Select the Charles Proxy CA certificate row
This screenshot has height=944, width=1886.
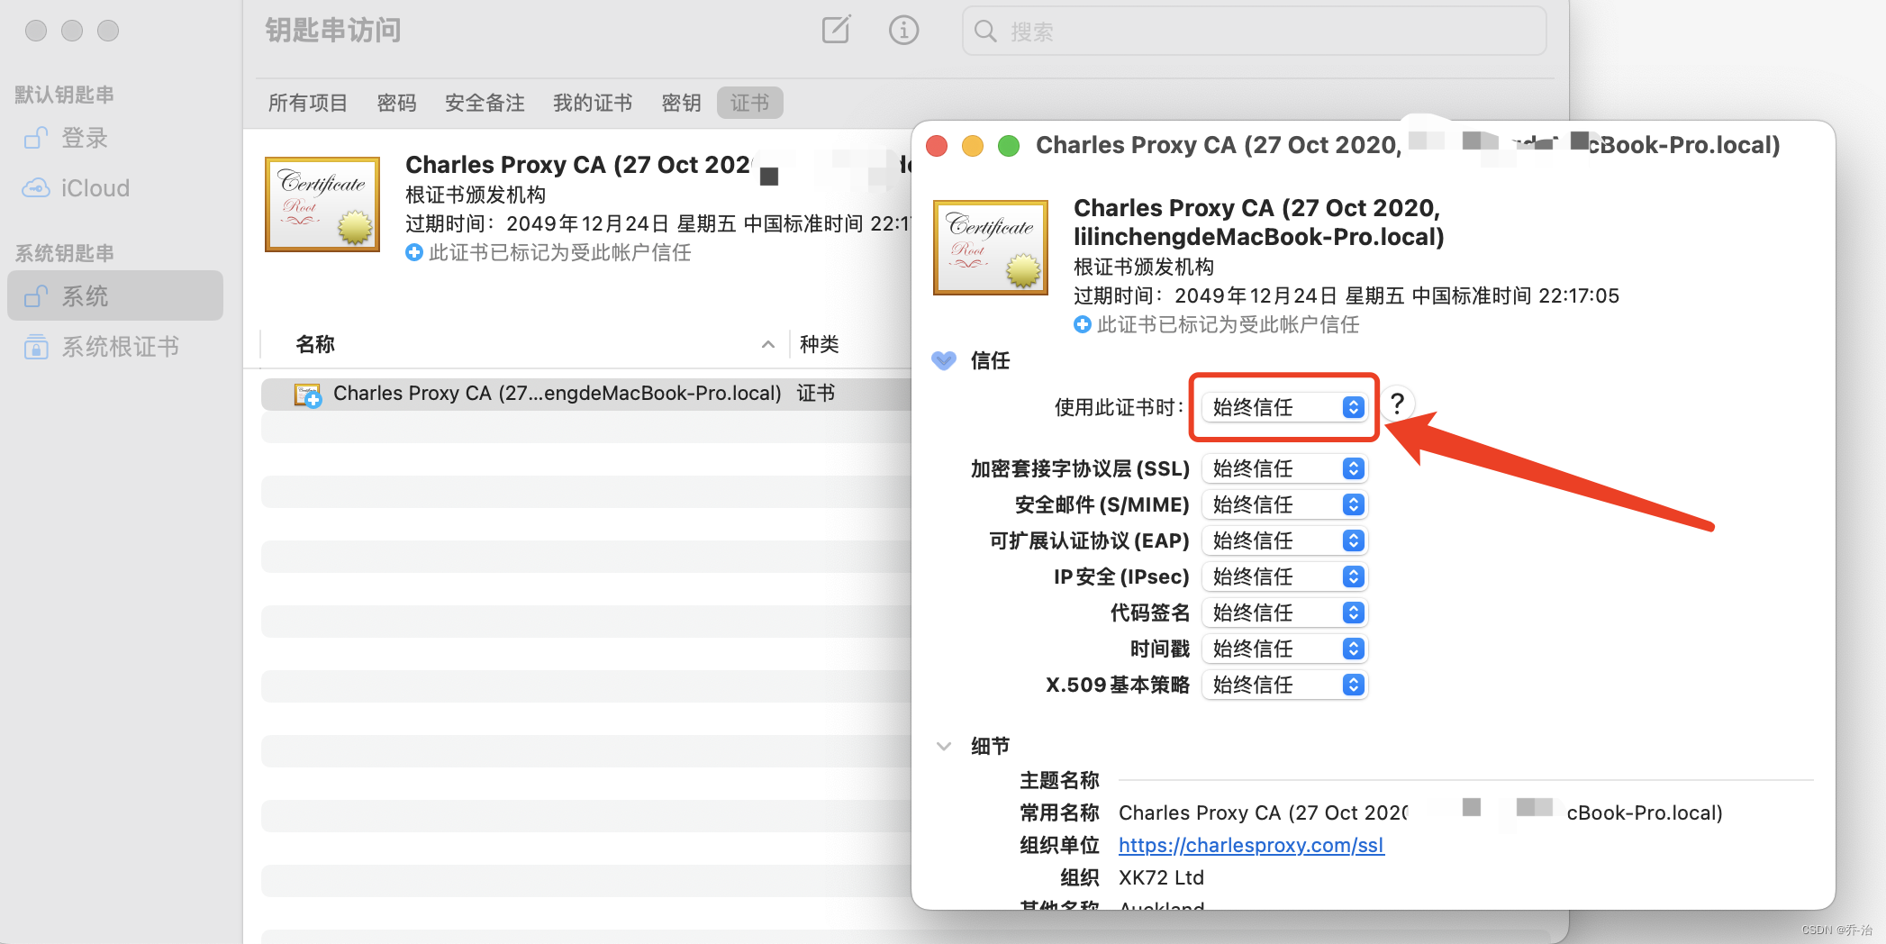pos(585,394)
